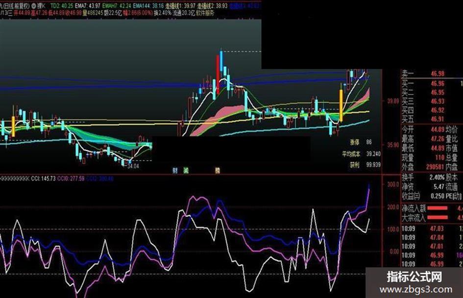Click the 获利 99.939 row

point(366,165)
